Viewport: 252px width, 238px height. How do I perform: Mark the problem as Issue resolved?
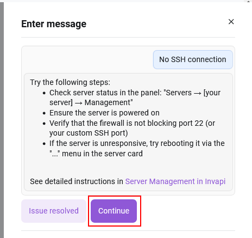pos(54,211)
